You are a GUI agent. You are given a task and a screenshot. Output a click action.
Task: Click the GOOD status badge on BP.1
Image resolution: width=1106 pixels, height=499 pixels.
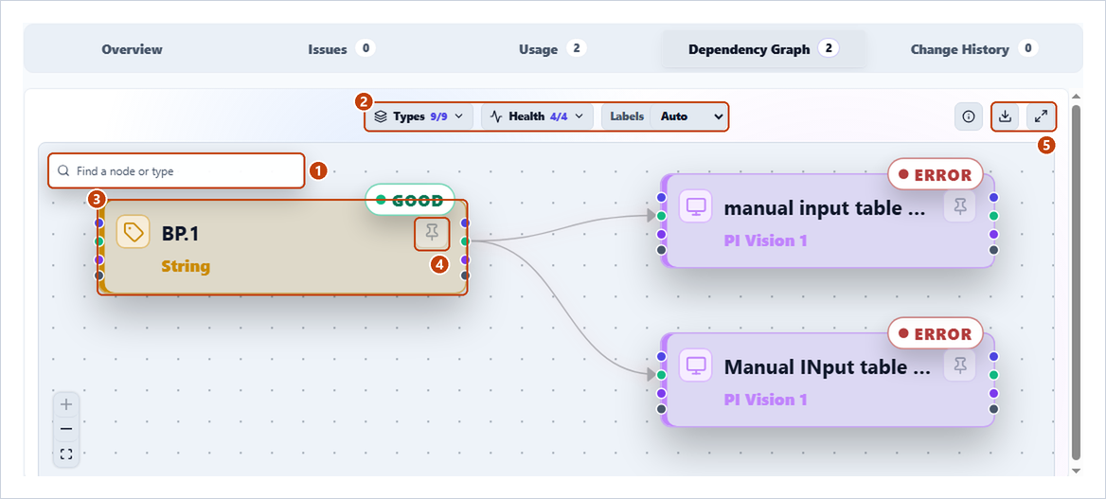click(x=410, y=200)
